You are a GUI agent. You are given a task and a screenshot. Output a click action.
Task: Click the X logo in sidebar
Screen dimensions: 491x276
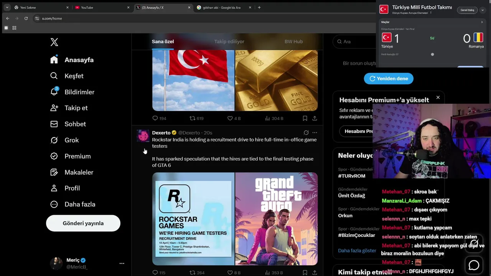point(54,42)
